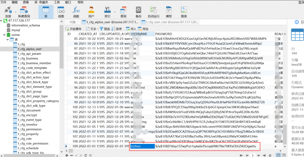Screen dimensions: 304x157
Task: Select t_cfg_business_member in tree
Action: pyautogui.click(x=34, y=63)
